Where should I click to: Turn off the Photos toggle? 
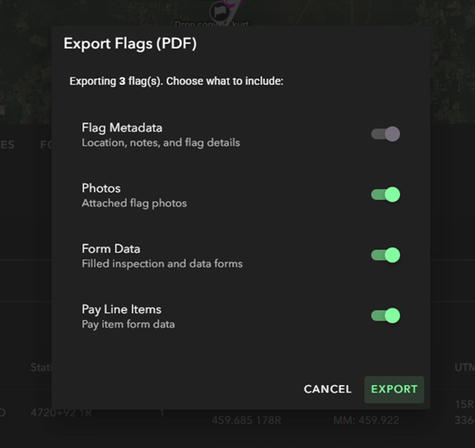pos(386,195)
